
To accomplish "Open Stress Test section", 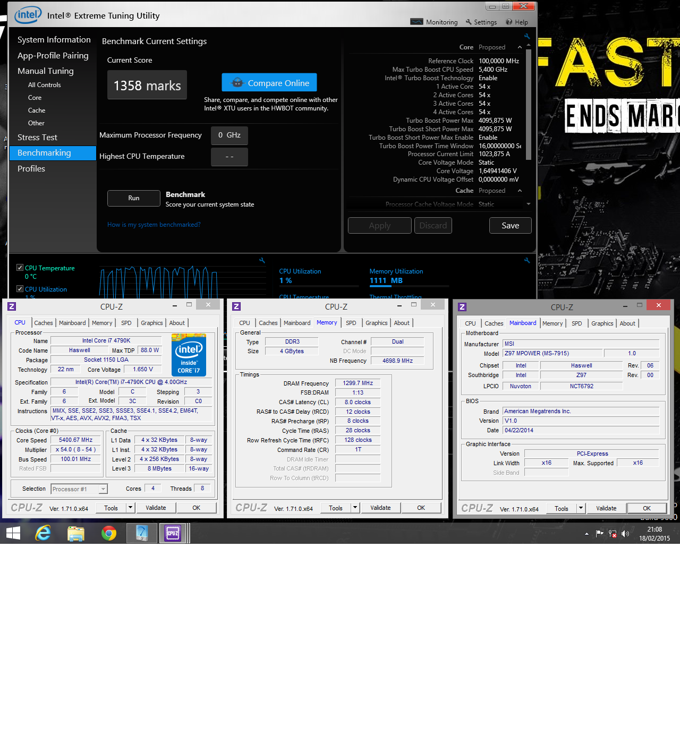I will click(x=37, y=137).
